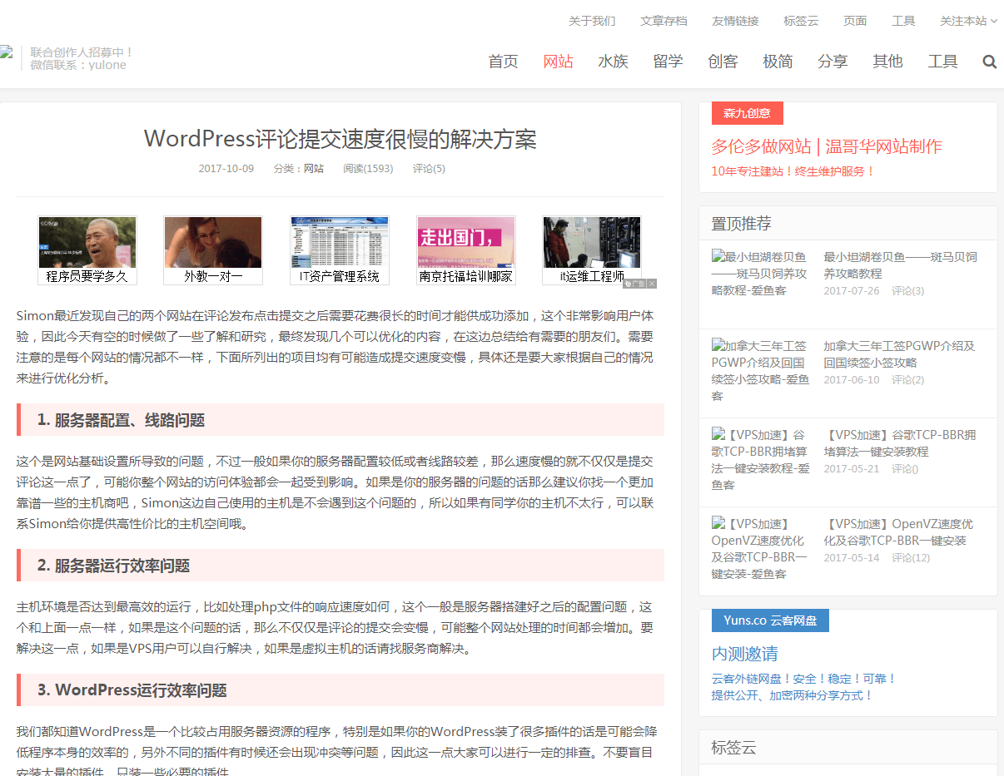The height and width of the screenshot is (776, 1004).
Task: Expand the 关注本站 dropdown
Action: (968, 21)
